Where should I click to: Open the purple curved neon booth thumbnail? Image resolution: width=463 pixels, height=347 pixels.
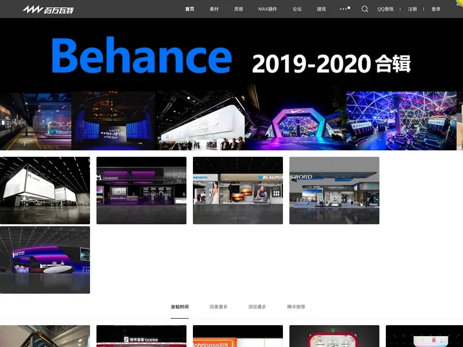pyautogui.click(x=45, y=260)
